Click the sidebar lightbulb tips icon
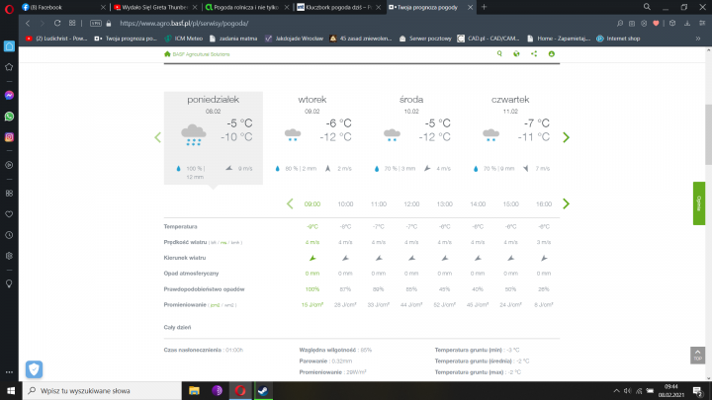This screenshot has width=712, height=400. 9,283
